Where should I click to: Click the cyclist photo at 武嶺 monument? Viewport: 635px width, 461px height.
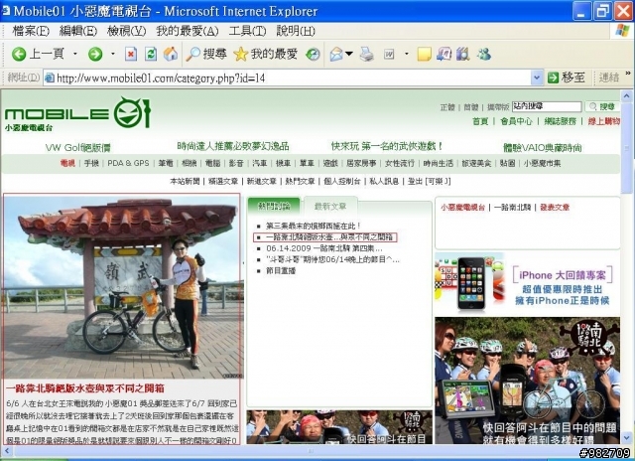pos(123,287)
